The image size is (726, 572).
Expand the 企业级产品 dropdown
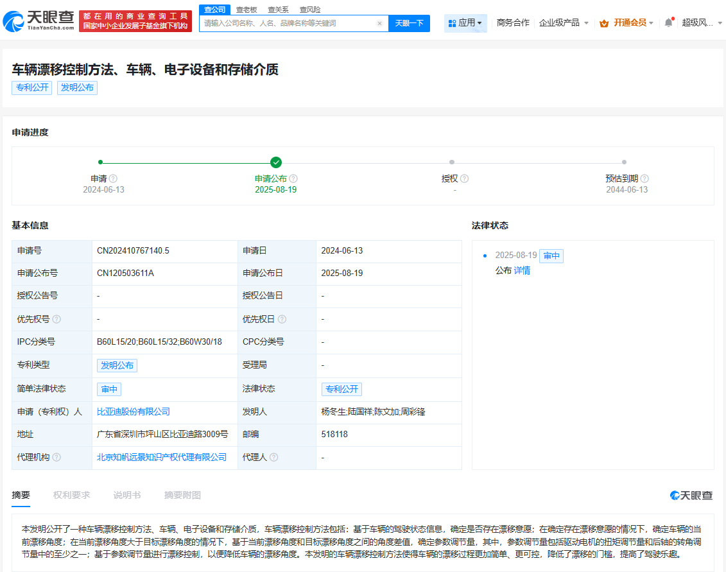(564, 22)
